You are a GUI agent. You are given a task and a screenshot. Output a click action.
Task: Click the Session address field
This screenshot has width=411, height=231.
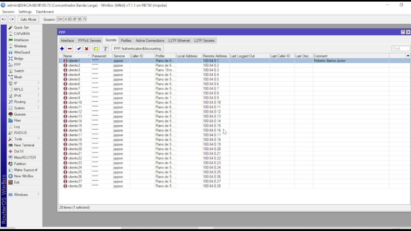pyautogui.click(x=72, y=19)
